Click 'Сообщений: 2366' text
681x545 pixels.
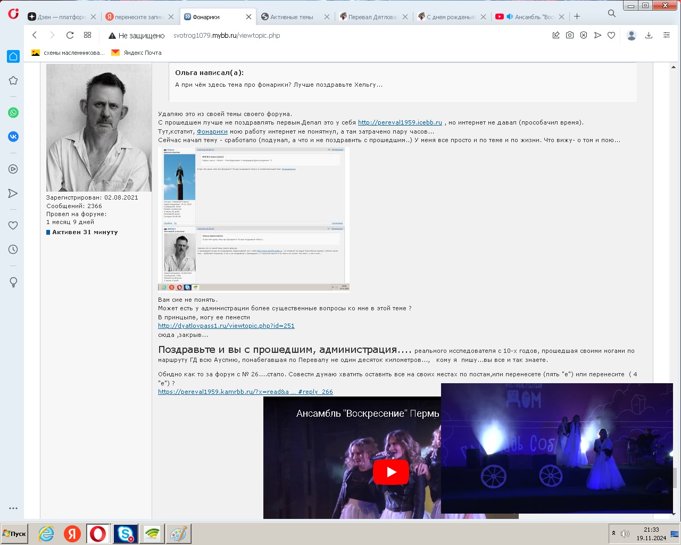74,206
